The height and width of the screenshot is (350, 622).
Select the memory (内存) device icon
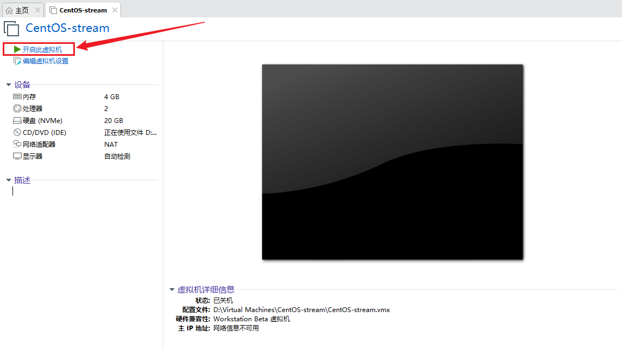pos(17,96)
